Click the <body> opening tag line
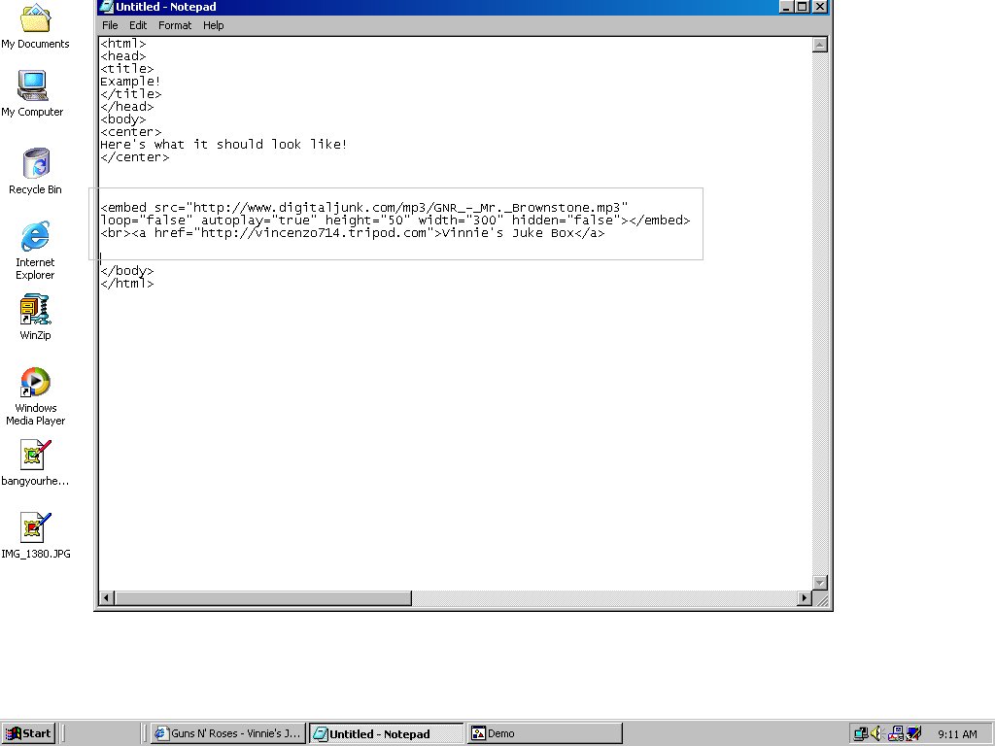Viewport: 995px width, 746px height. point(123,119)
